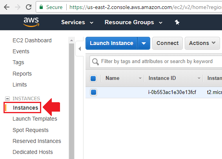222x159 pixels.
Task: Open Limits in the sidebar
Action: click(x=20, y=85)
